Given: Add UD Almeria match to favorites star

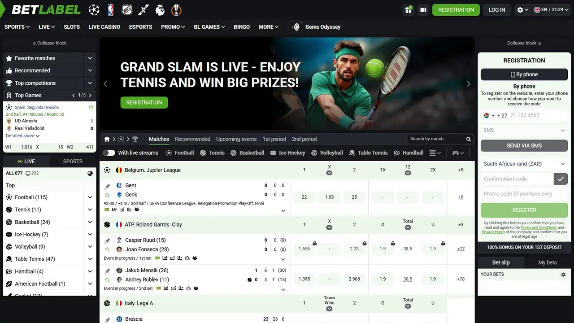Looking at the screenshot, I should click(x=91, y=108).
